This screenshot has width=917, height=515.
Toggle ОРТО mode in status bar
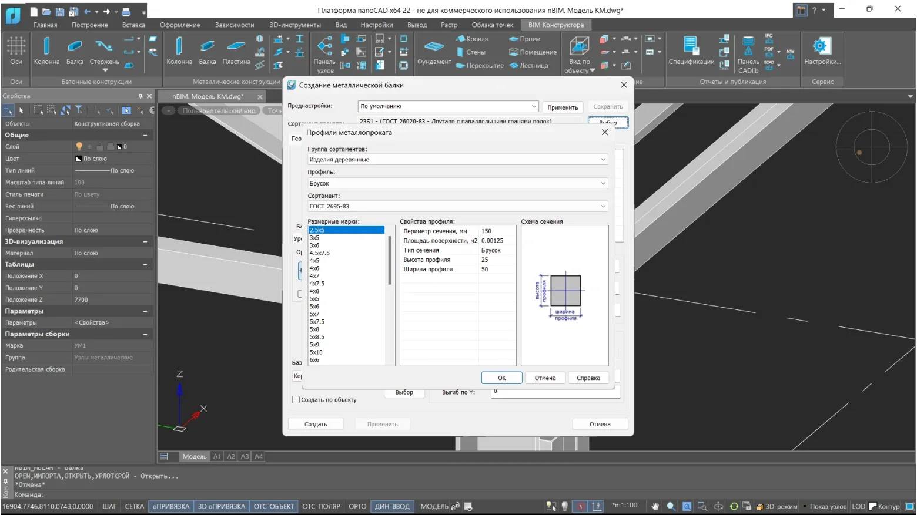click(x=357, y=506)
